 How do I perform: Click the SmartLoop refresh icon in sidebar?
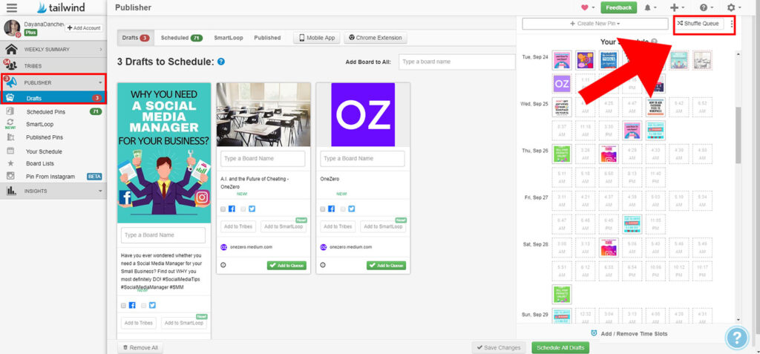point(10,123)
